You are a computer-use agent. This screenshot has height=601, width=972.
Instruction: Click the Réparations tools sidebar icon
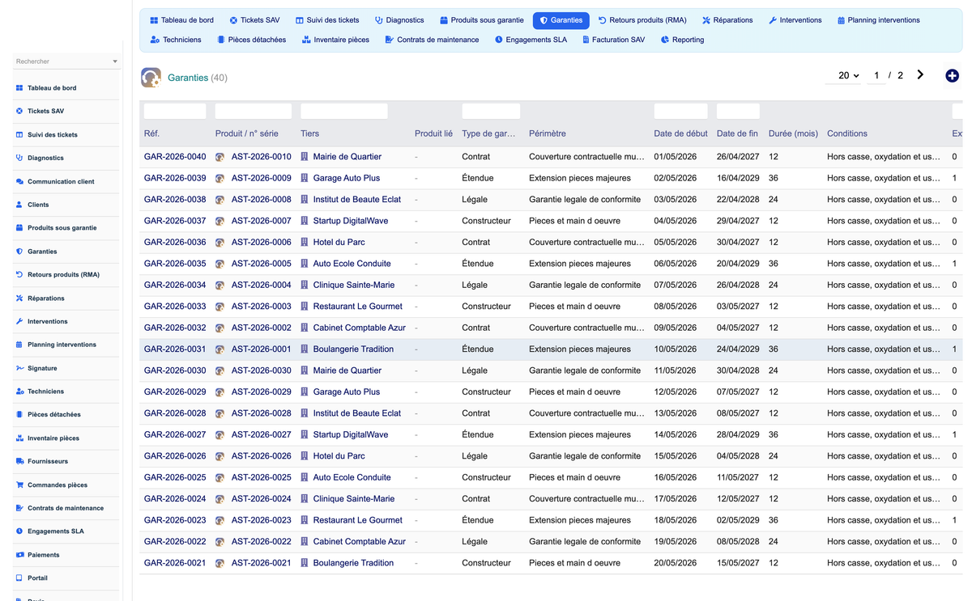(19, 298)
